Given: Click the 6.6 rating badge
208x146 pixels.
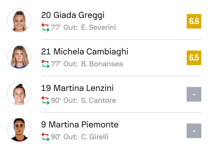Looking at the screenshot, I should (x=194, y=21).
